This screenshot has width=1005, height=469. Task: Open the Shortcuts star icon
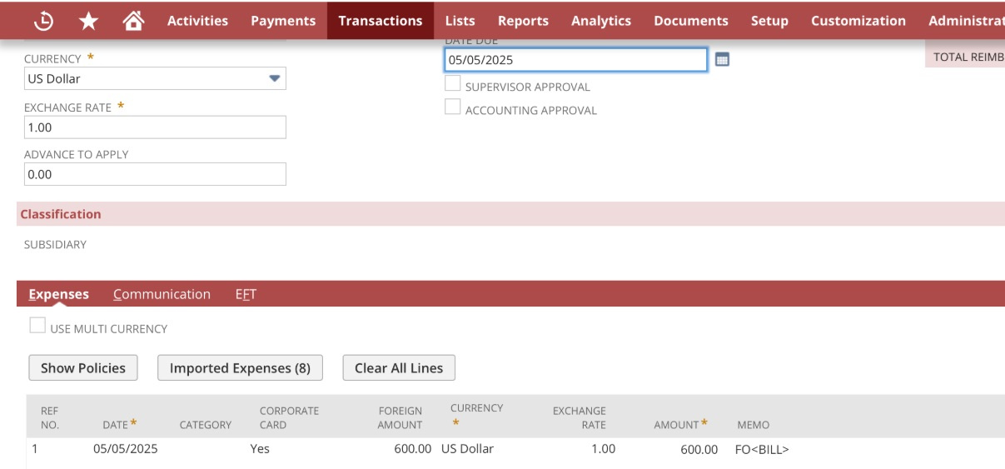pos(88,21)
